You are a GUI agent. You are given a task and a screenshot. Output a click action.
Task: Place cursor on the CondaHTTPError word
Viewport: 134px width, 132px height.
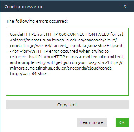click(x=27, y=34)
